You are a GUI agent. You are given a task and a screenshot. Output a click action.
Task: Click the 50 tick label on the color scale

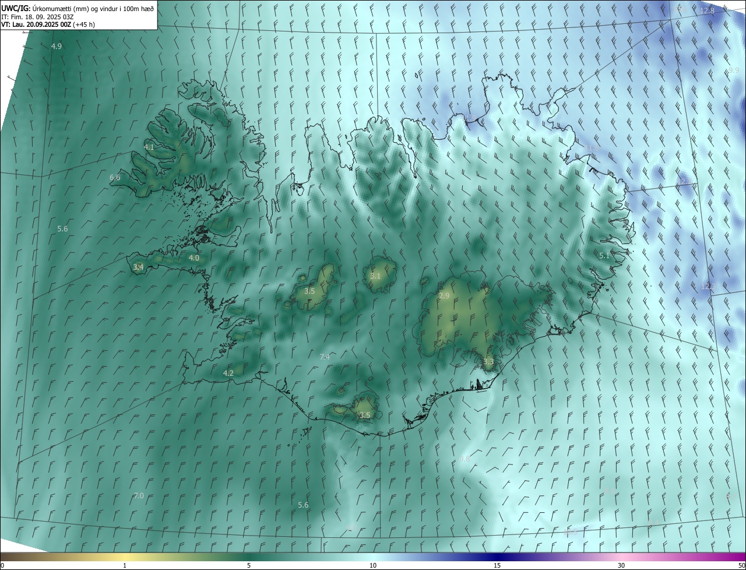click(741, 565)
